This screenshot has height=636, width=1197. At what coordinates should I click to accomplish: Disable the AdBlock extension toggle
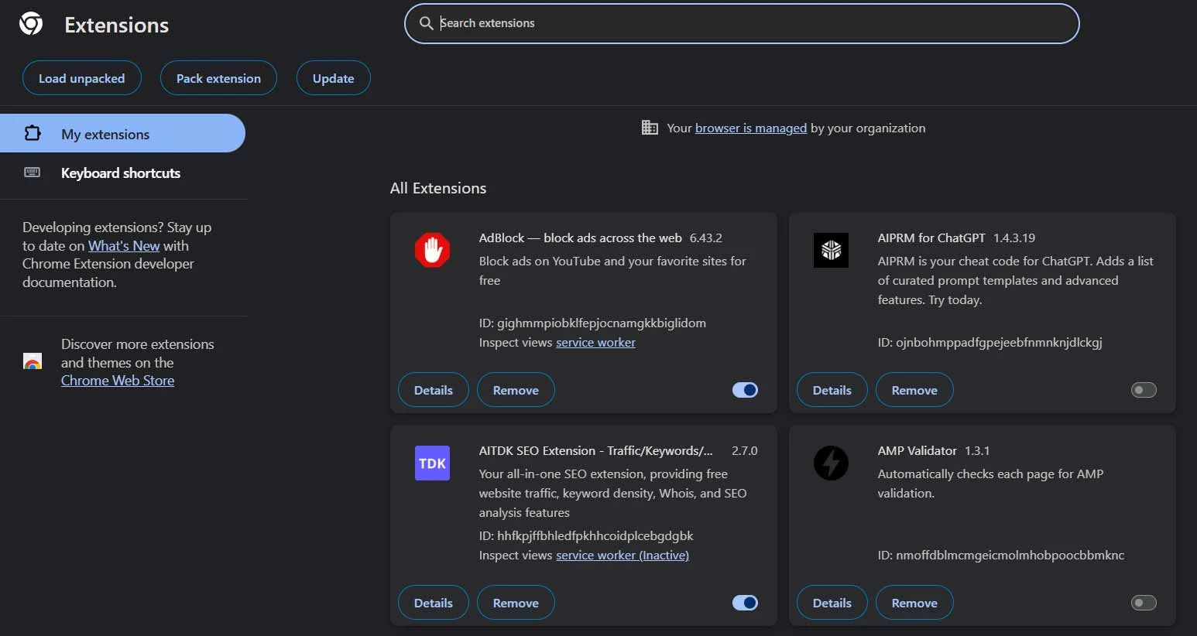click(745, 390)
